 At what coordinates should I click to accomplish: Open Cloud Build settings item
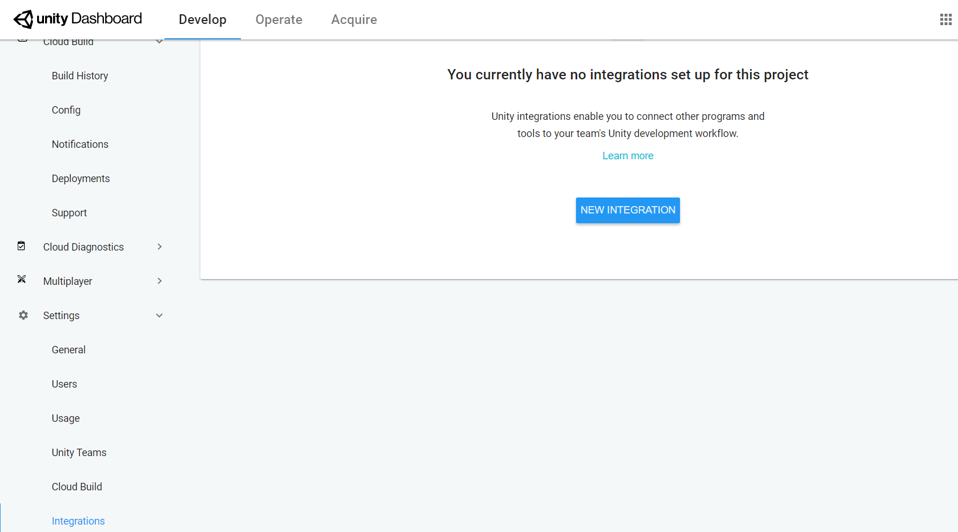tap(77, 487)
